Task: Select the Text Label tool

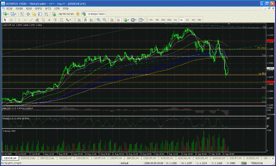Action: pyautogui.click(x=55, y=20)
